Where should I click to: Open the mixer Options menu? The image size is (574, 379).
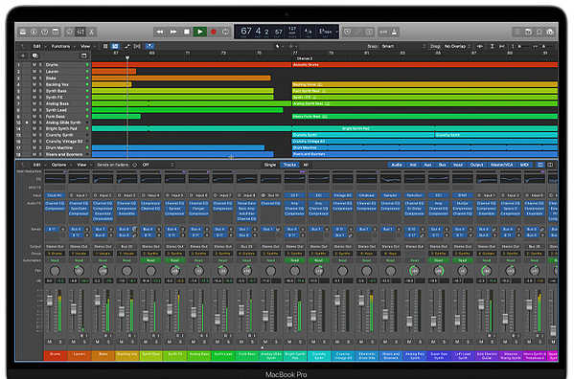coord(60,165)
